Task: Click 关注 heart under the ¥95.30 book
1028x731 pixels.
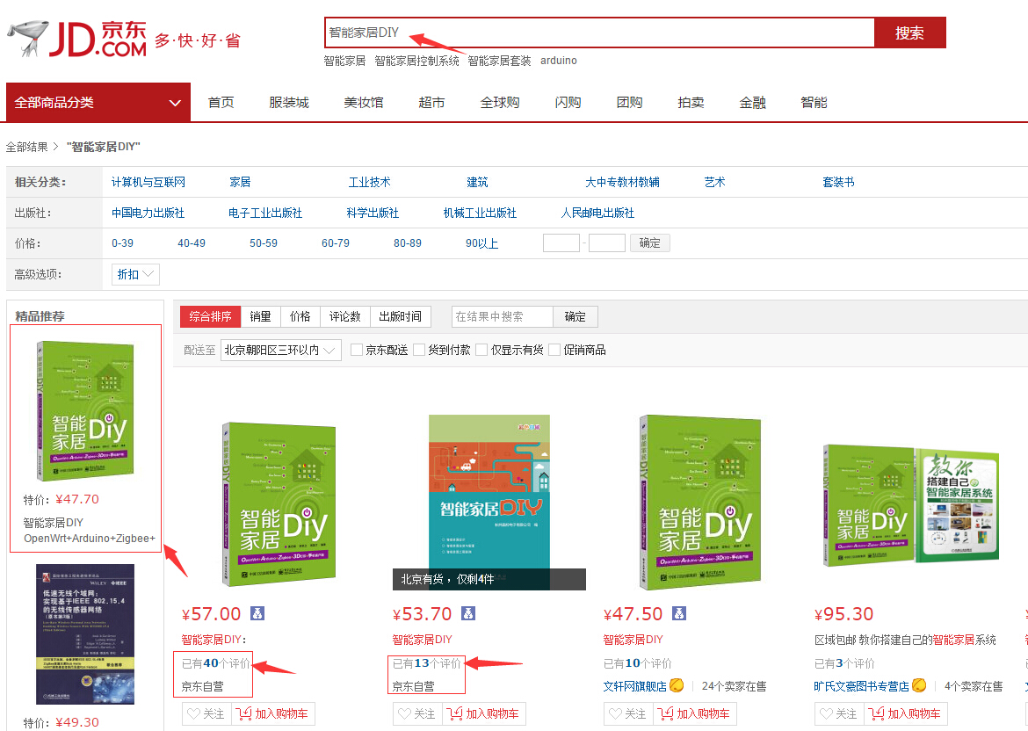Action: click(x=839, y=713)
